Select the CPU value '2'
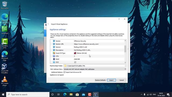172x97 pixels. click(74, 56)
